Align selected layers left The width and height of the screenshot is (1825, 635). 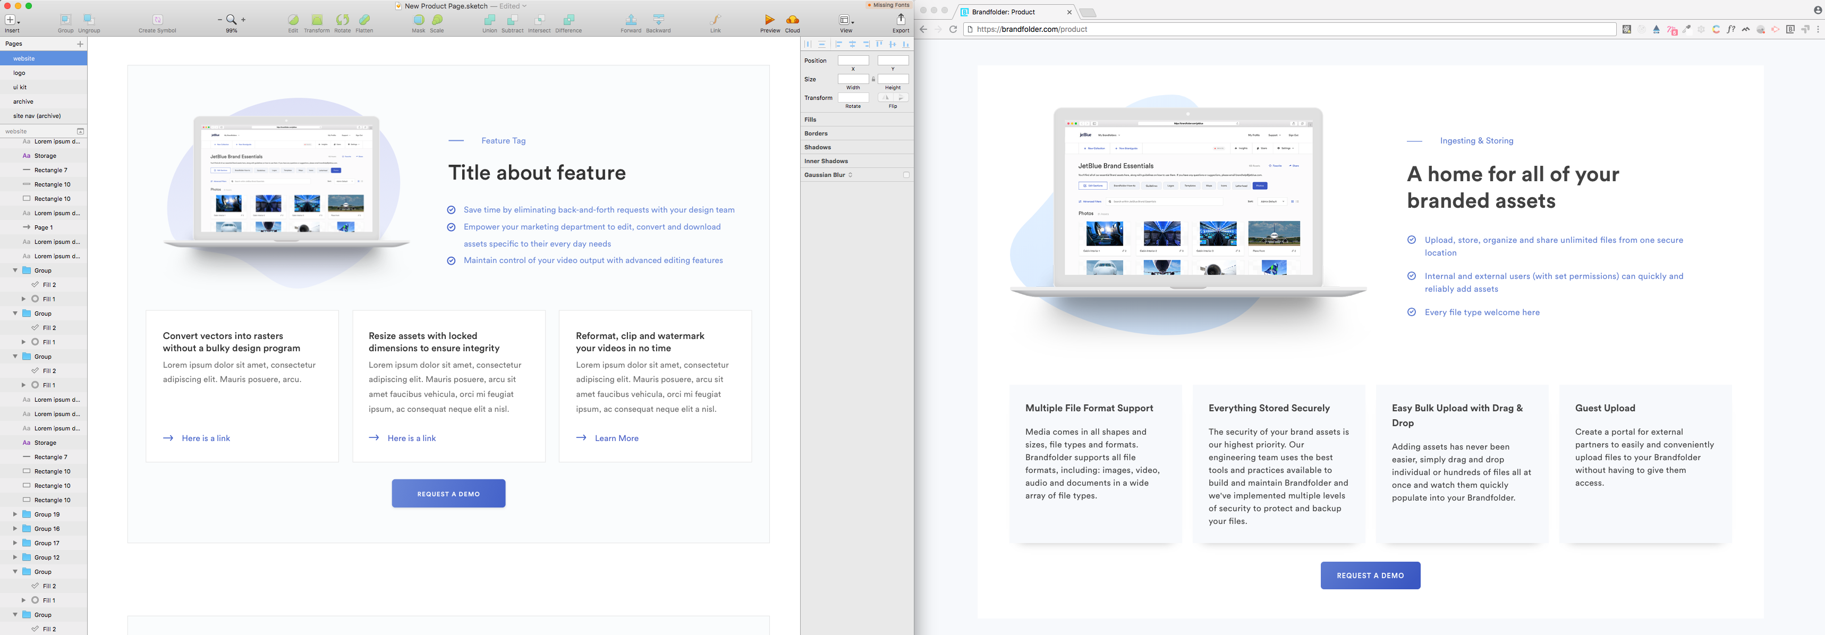click(839, 44)
